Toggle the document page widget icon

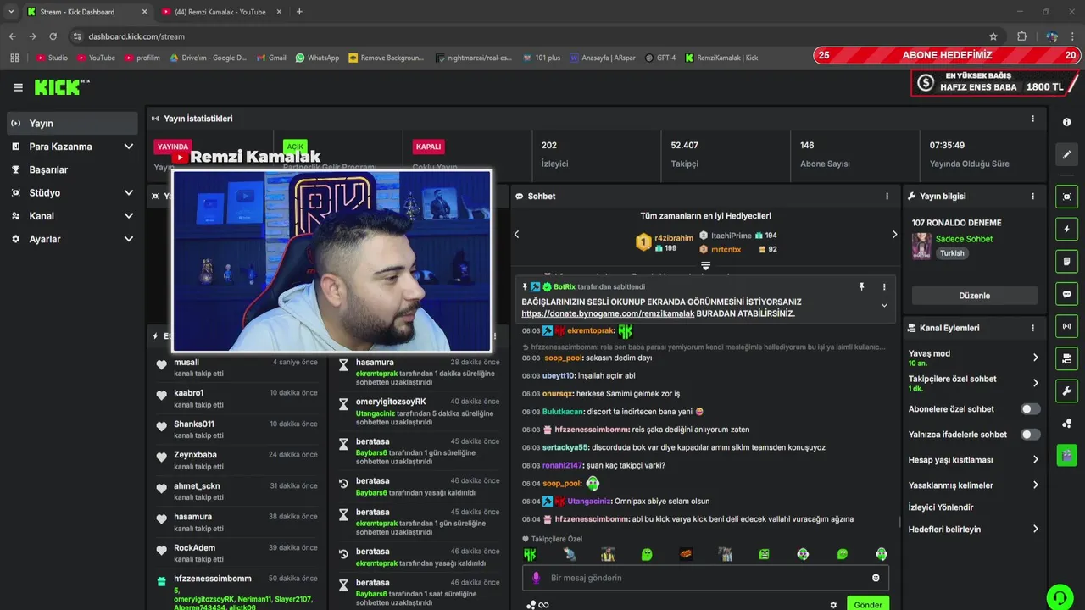[1066, 262]
